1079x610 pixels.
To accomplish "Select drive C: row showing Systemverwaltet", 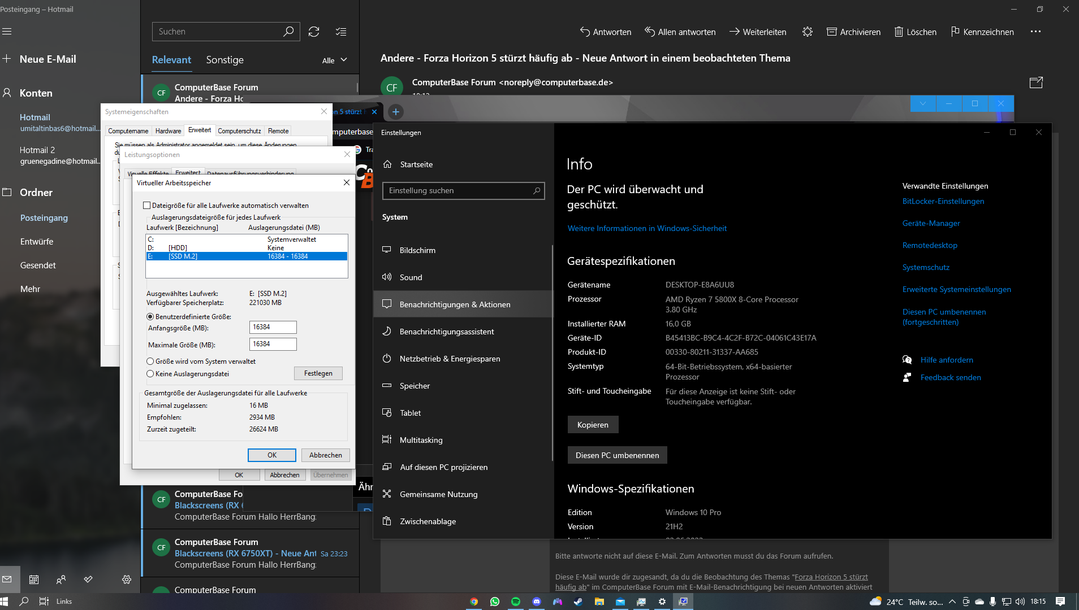I will click(x=247, y=239).
